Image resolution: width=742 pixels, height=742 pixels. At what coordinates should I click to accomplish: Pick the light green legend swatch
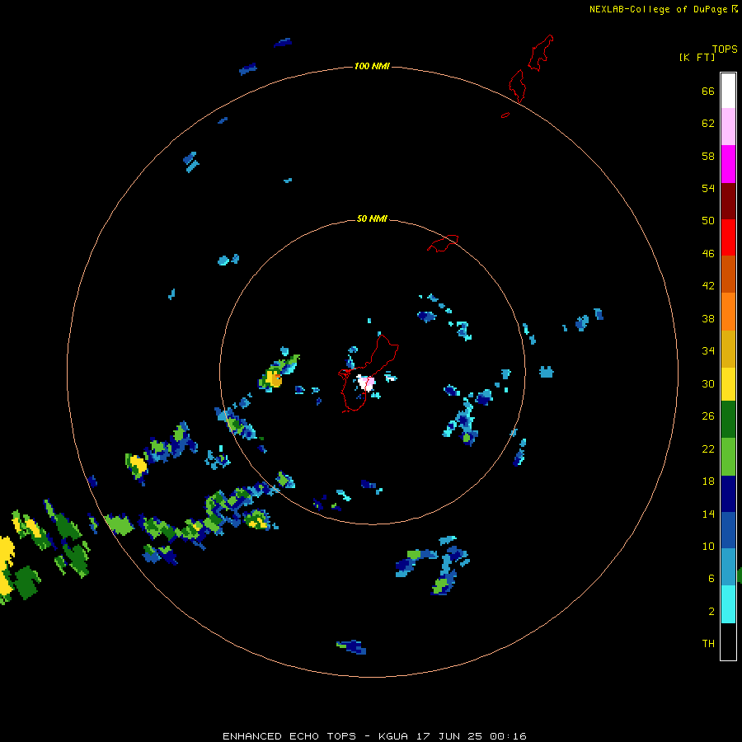[x=728, y=457]
